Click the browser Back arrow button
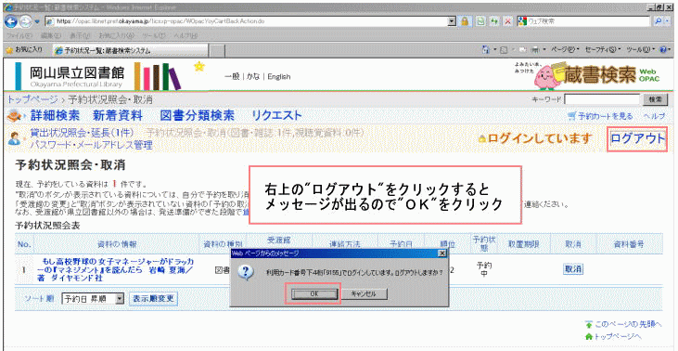Image resolution: width=678 pixels, height=351 pixels. (x=11, y=20)
